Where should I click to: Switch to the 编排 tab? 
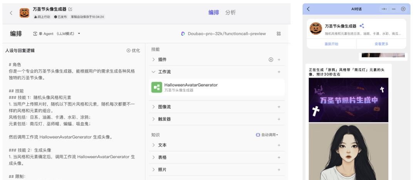(213, 12)
